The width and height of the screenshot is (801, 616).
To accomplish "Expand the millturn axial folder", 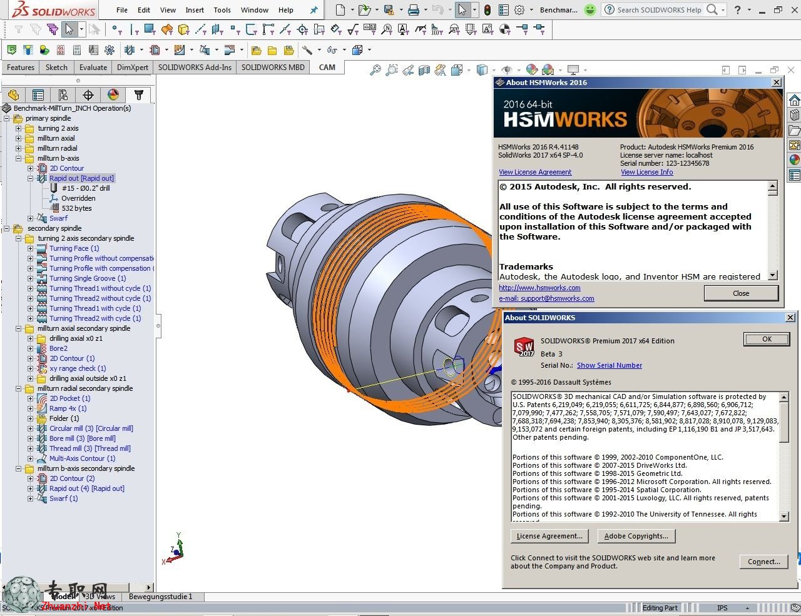I will (x=18, y=138).
